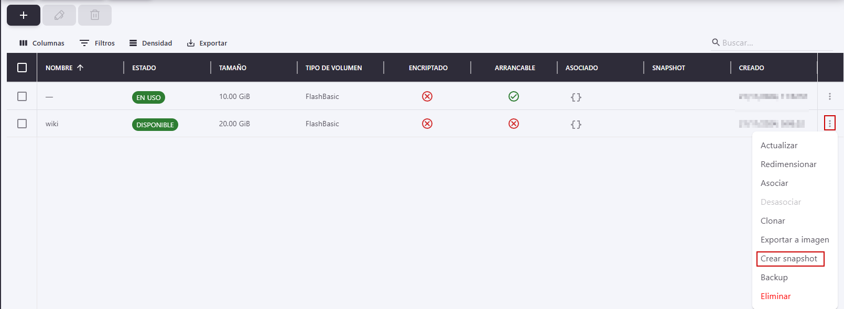844x309 pixels.
Task: Click three-dot actions icon for wiki volume
Action: click(x=829, y=124)
